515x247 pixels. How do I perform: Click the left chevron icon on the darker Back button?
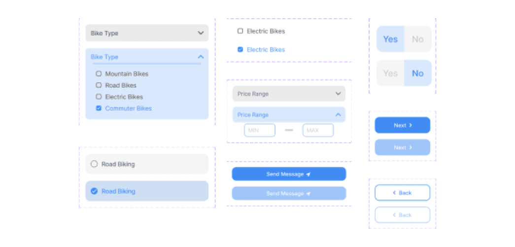click(x=394, y=193)
